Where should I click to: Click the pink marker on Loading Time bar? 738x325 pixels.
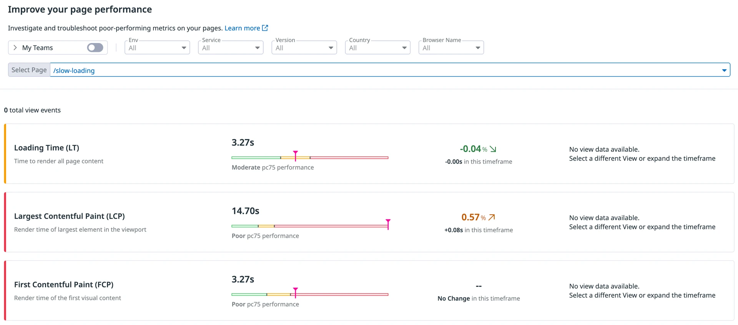(x=295, y=155)
